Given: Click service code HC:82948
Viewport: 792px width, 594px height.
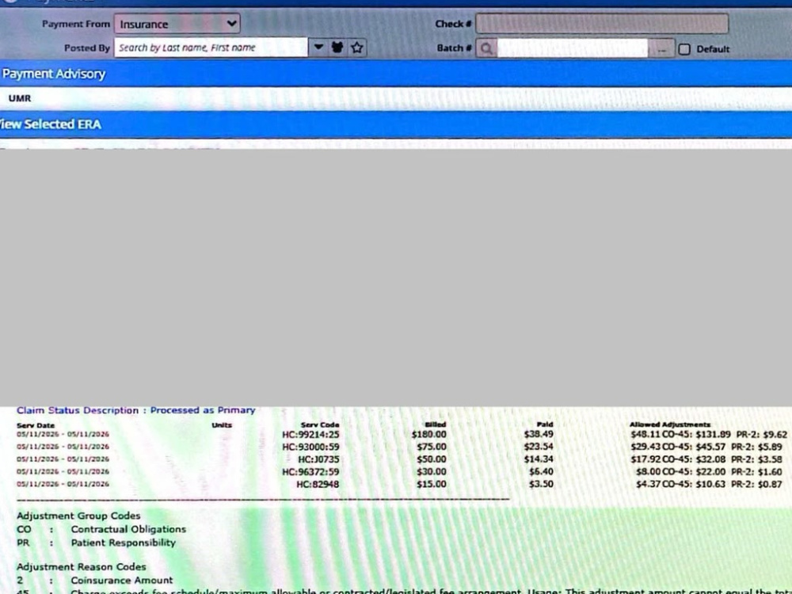Looking at the screenshot, I should click(x=318, y=485).
